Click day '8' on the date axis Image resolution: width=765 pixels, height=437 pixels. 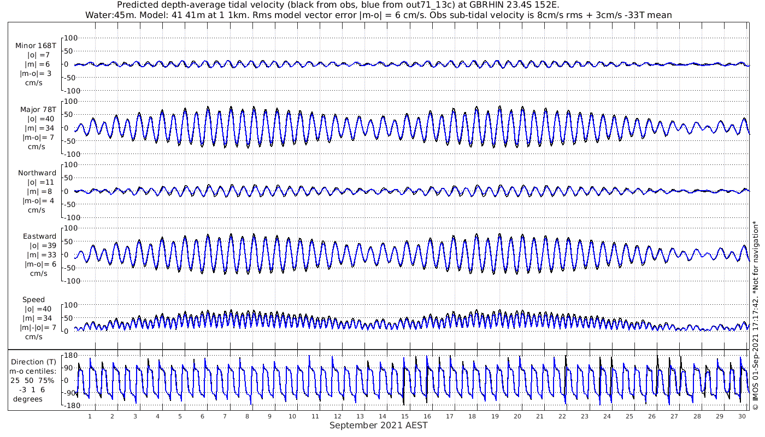[x=248, y=416]
